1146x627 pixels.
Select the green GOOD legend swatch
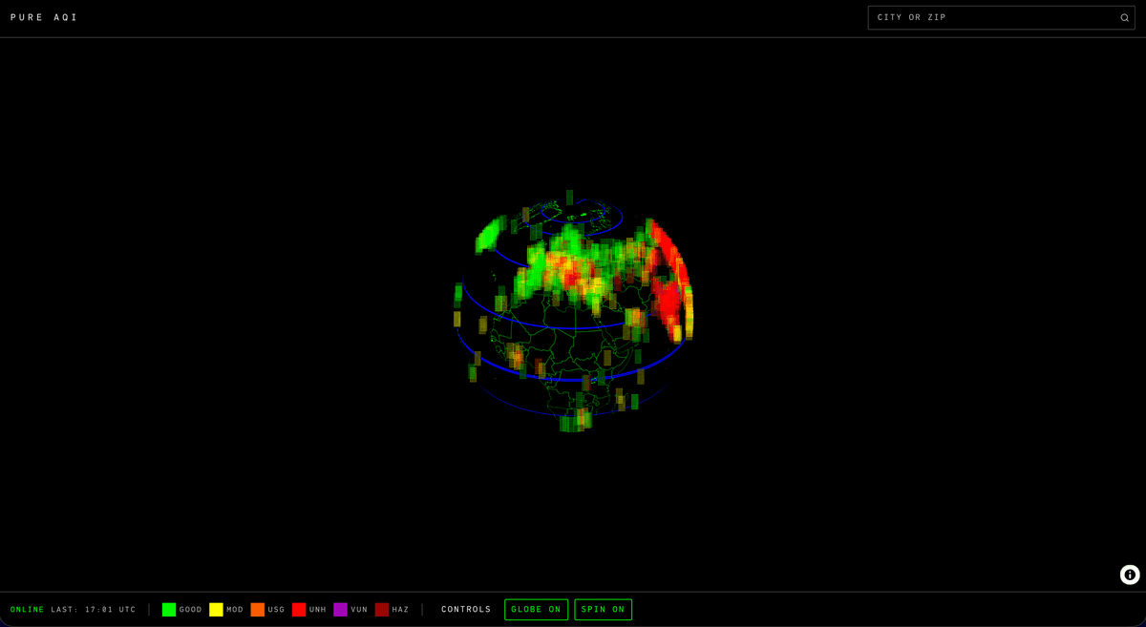169,610
